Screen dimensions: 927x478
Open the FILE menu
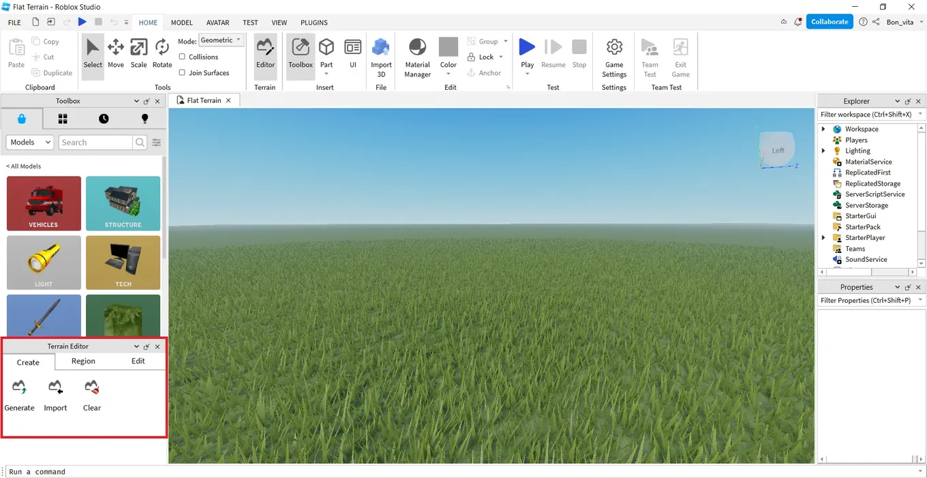14,23
